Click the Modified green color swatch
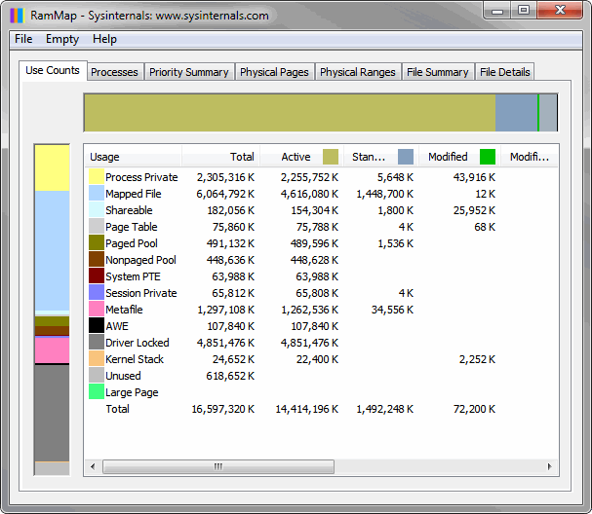592x514 pixels. [x=488, y=157]
